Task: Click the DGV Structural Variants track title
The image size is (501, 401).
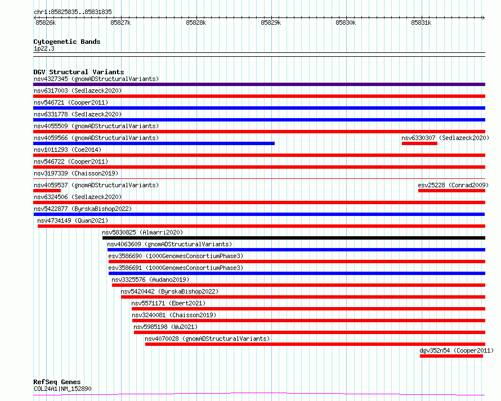Action: pos(79,72)
